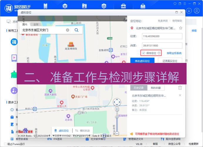The height and width of the screenshot is (147, 203).
Task: Search the map with magnifier button
Action: 76,30
